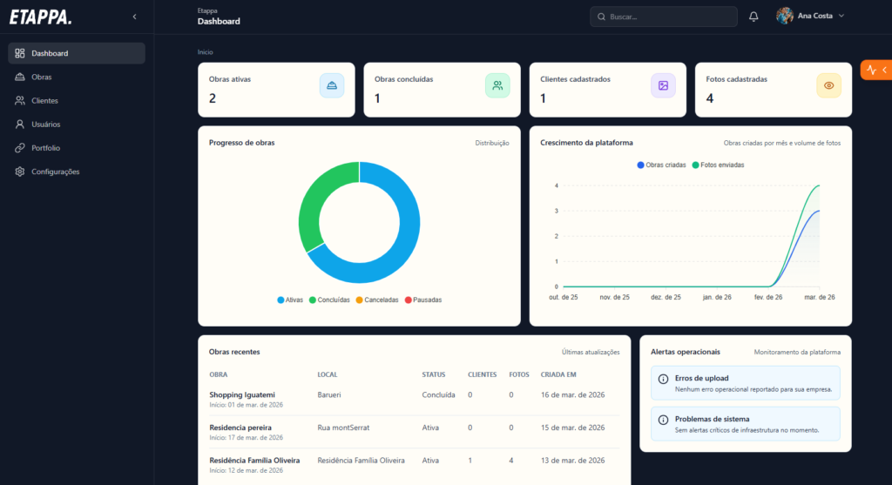Screen dimensions: 892x485
Task: Click the hard hat icon in Obras ativas
Action: click(x=332, y=85)
